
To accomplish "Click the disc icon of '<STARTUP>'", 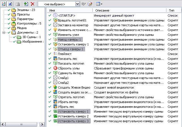I will (x=55, y=15).
